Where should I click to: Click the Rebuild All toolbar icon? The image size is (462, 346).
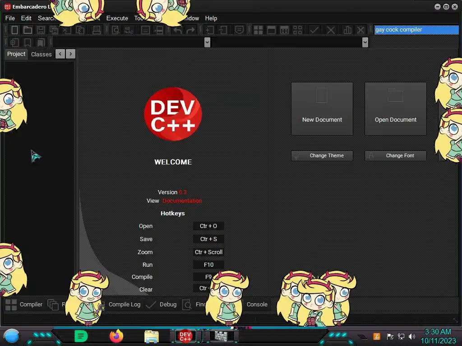coord(298,30)
